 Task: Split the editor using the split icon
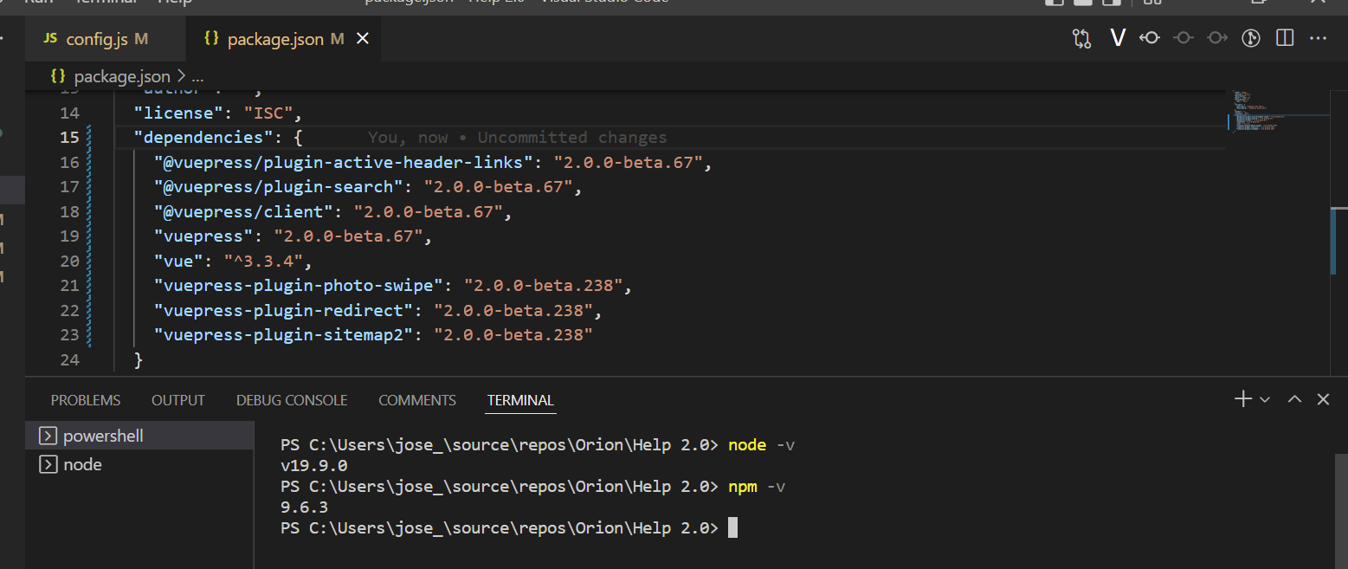[1284, 37]
